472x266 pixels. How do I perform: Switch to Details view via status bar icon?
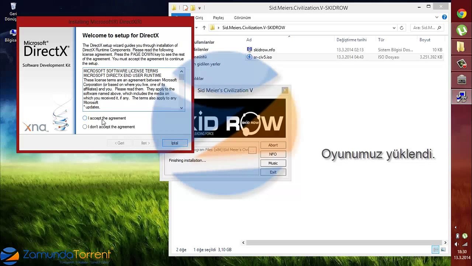(x=435, y=250)
